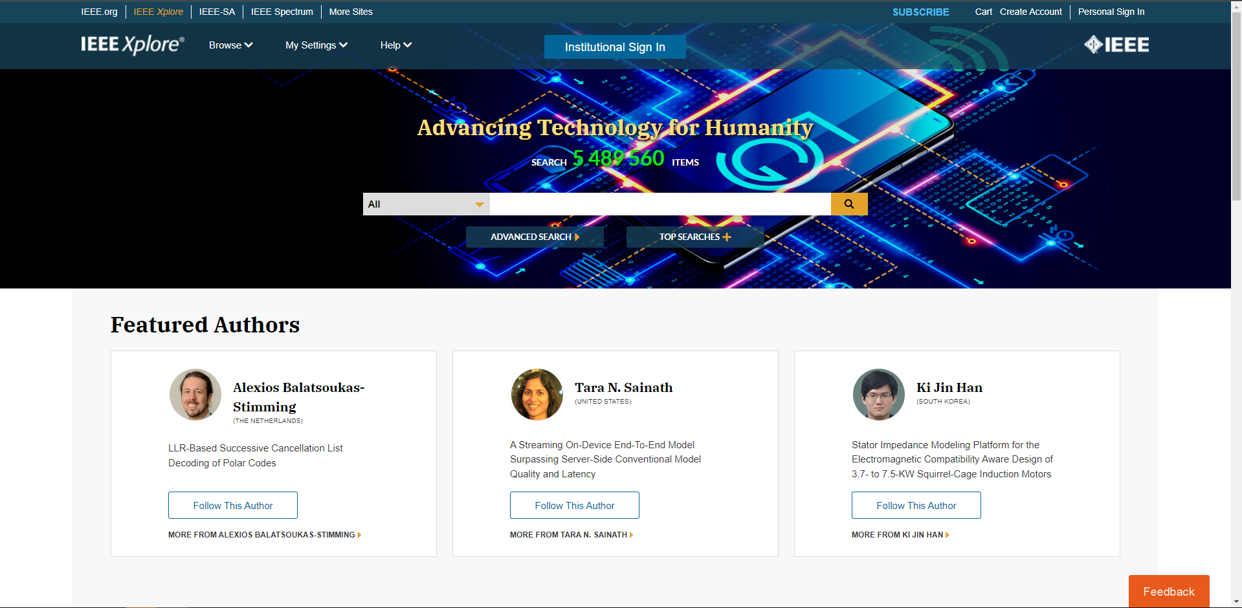Open the IEEE-SA link
This screenshot has width=1242, height=608.
click(x=217, y=12)
